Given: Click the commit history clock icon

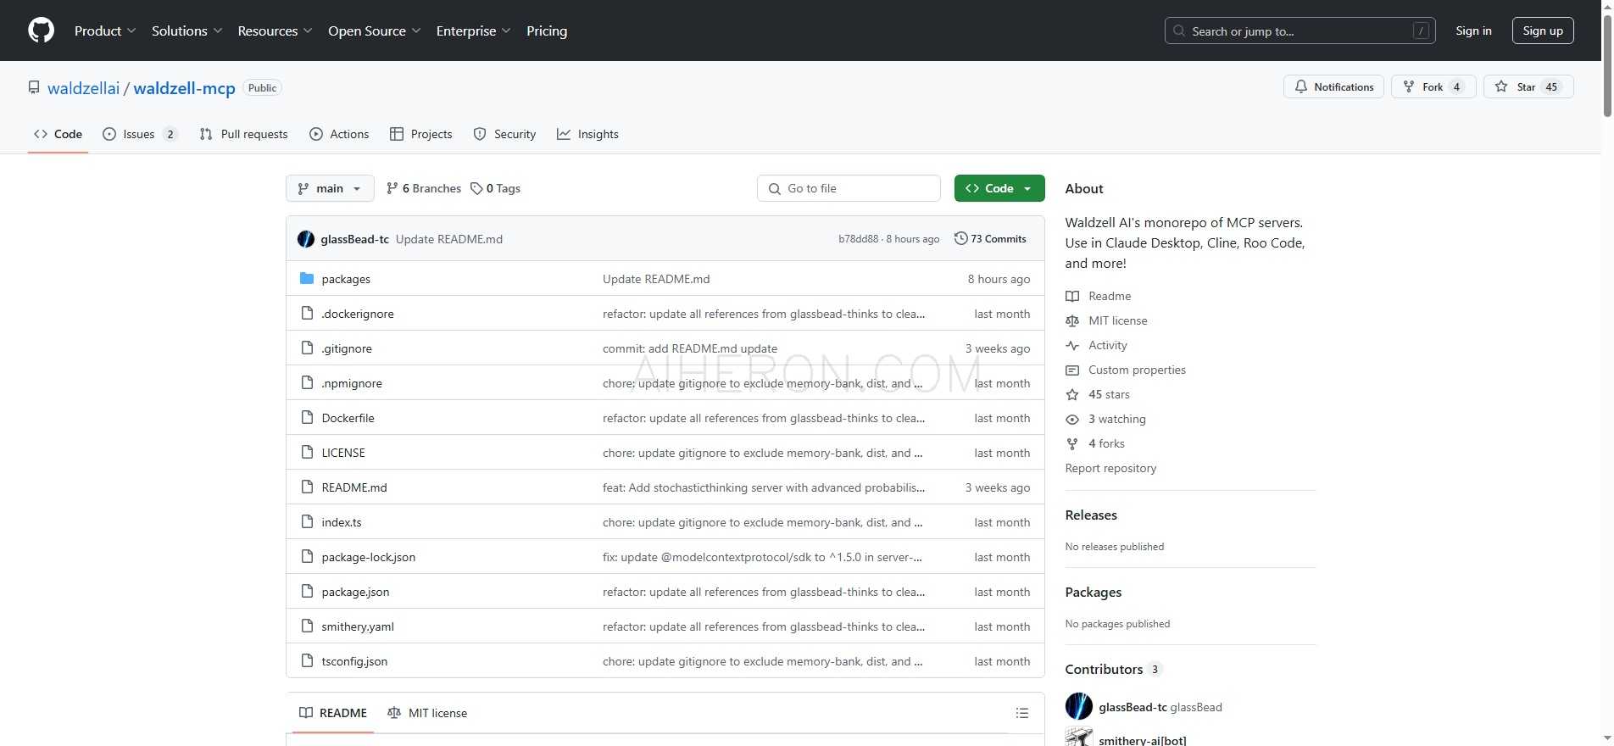Looking at the screenshot, I should [x=960, y=238].
